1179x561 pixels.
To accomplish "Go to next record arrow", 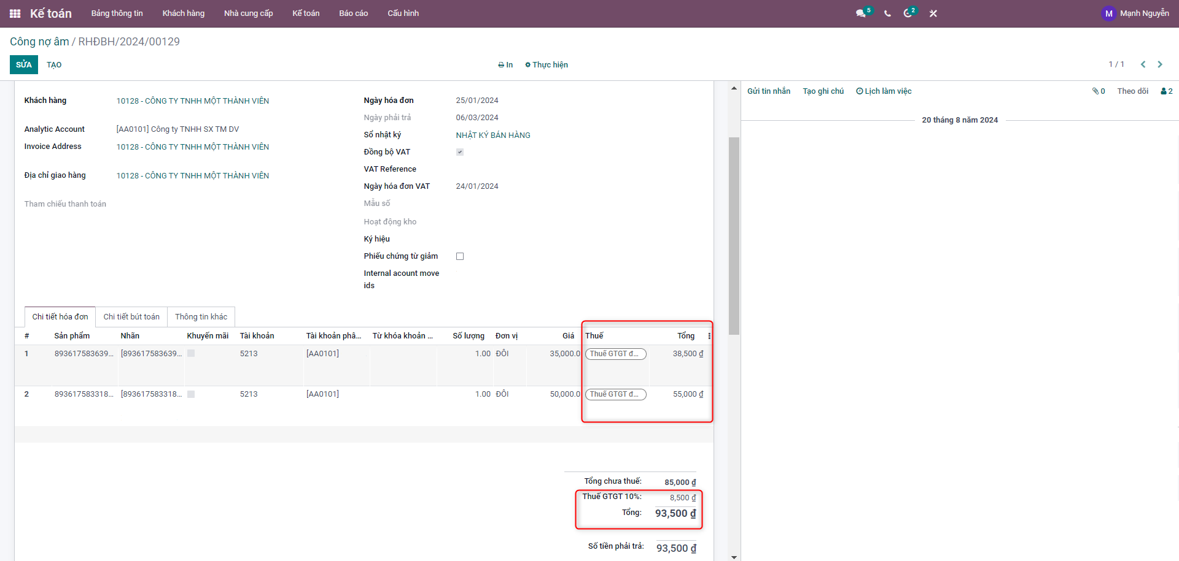I will tap(1160, 64).
